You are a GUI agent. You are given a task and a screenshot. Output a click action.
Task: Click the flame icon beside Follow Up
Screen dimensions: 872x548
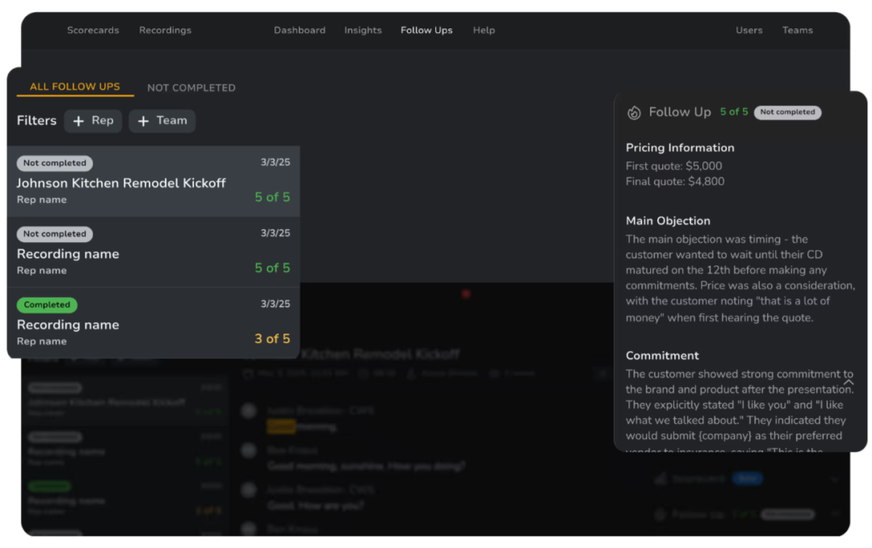[634, 113]
